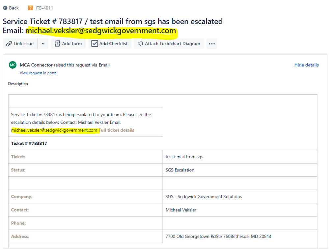This screenshot has width=329, height=252.
Task: Click the Description label
Action: [18, 84]
